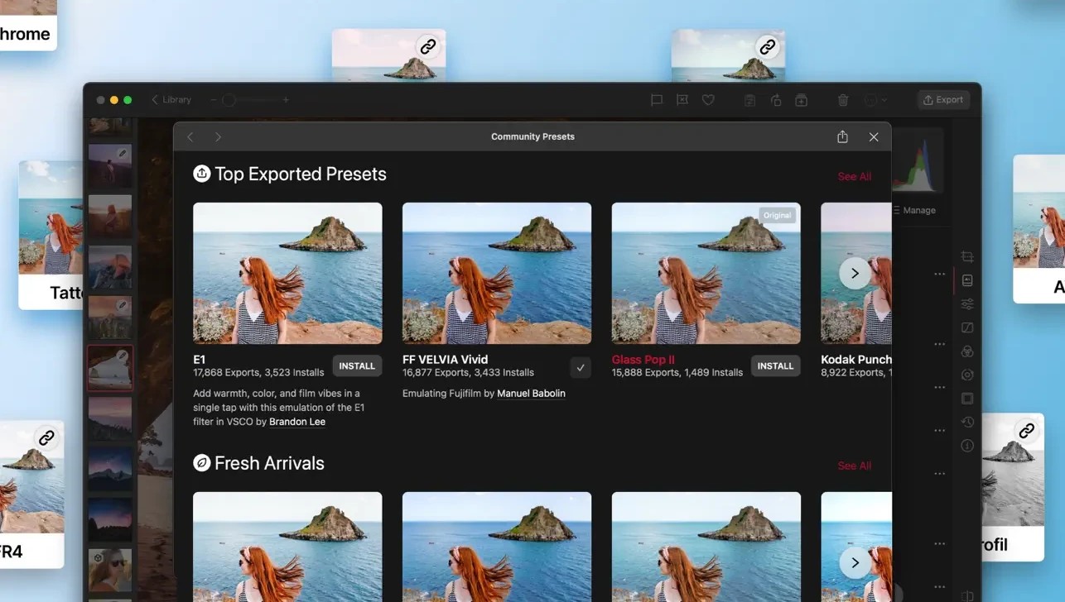The height and width of the screenshot is (602, 1065).
Task: Select the rock arch beach filmstrip thumbnail
Action: 110,368
